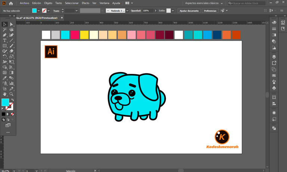
Task: Open Redondo 3 brush definition dropdown
Action: click(127, 10)
